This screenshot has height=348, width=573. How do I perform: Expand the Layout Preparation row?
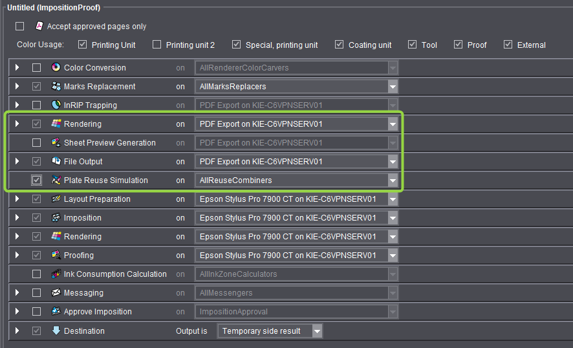(17, 199)
